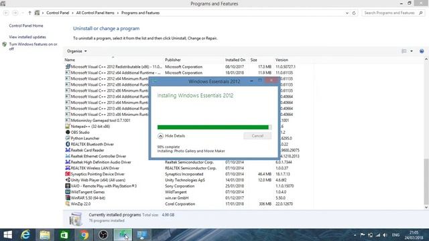Select Notepad++ (32-bit x86) entry
This screenshot has height=241, width=429.
[90, 127]
